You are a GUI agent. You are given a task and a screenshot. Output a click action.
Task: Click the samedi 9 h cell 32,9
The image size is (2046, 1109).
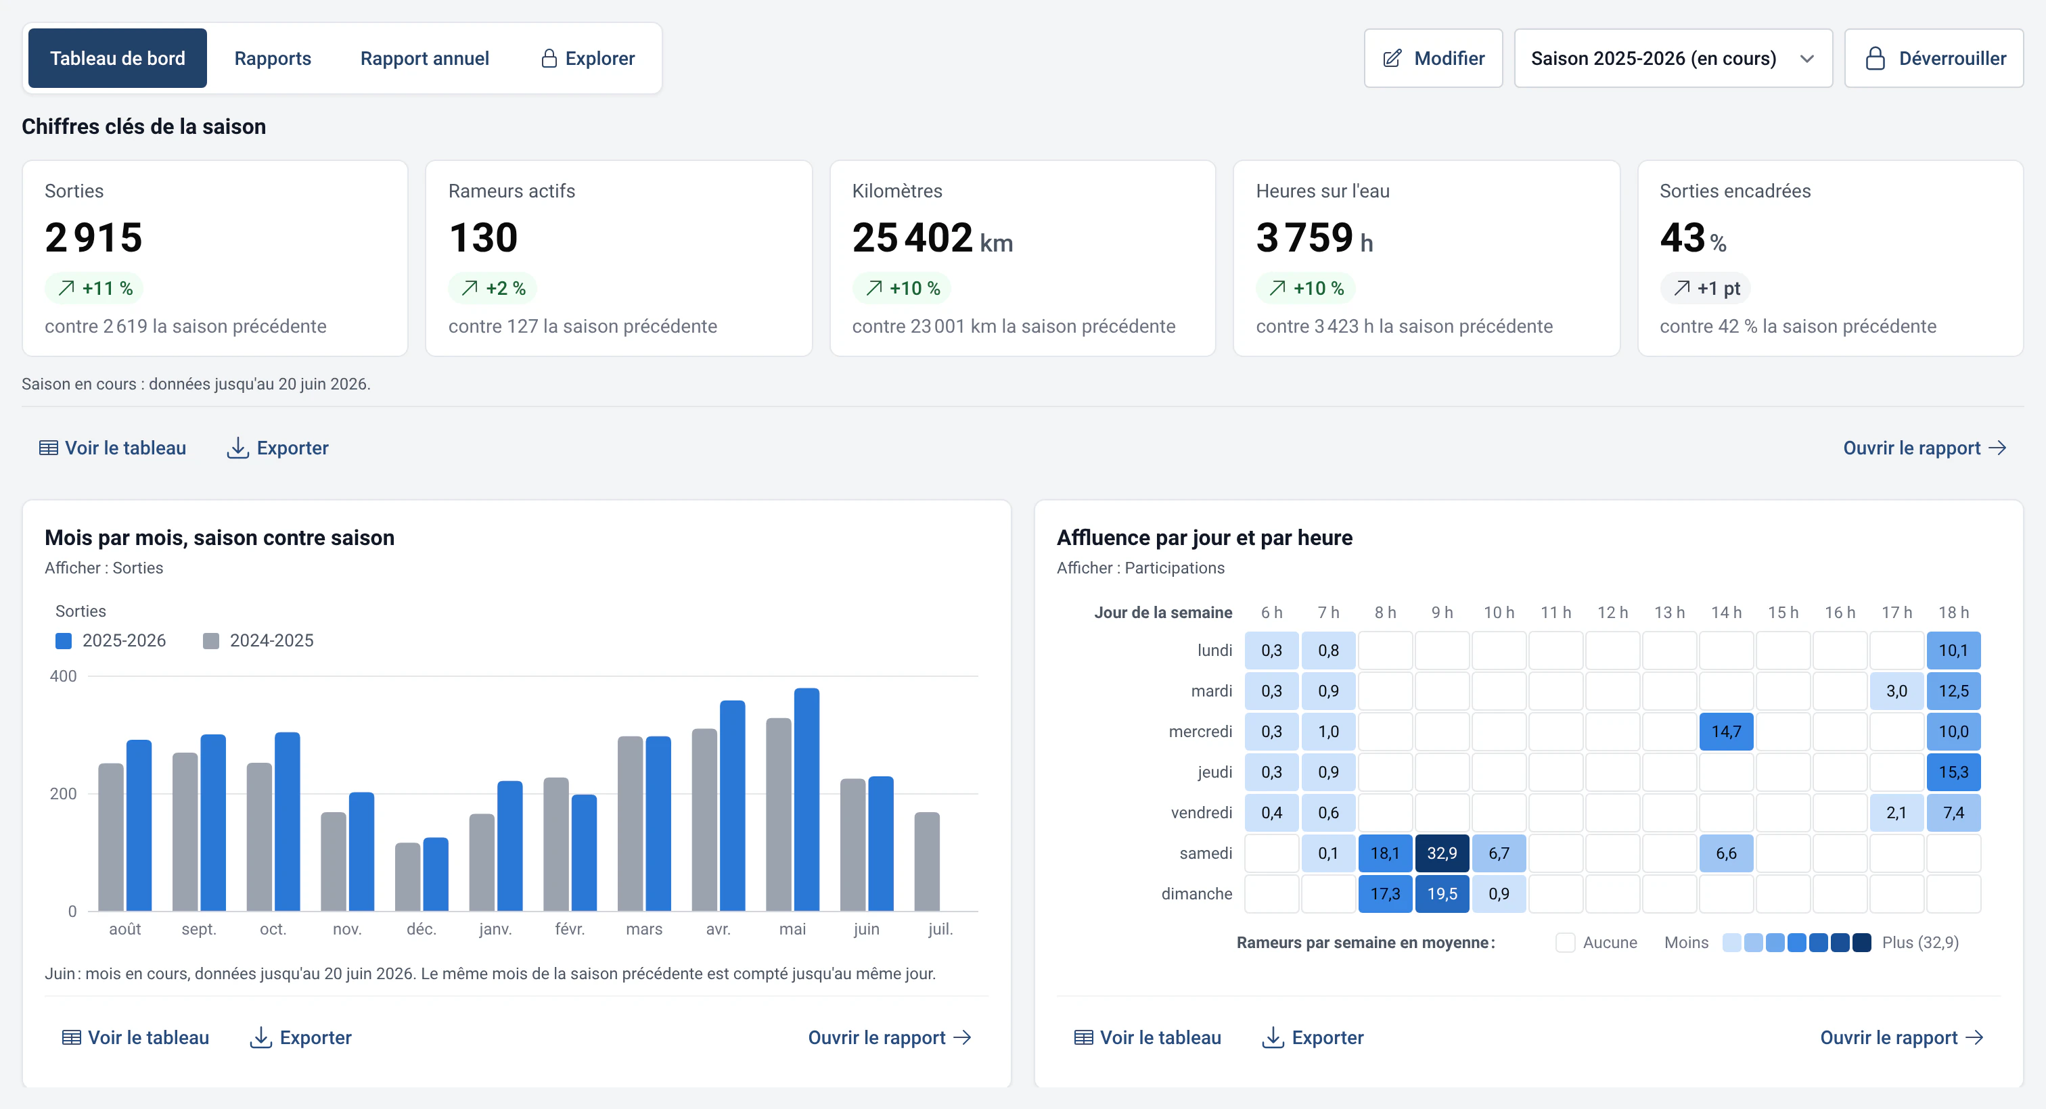coord(1442,853)
